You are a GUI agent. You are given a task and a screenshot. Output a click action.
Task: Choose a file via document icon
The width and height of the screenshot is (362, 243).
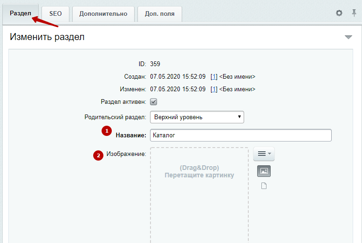click(x=264, y=186)
